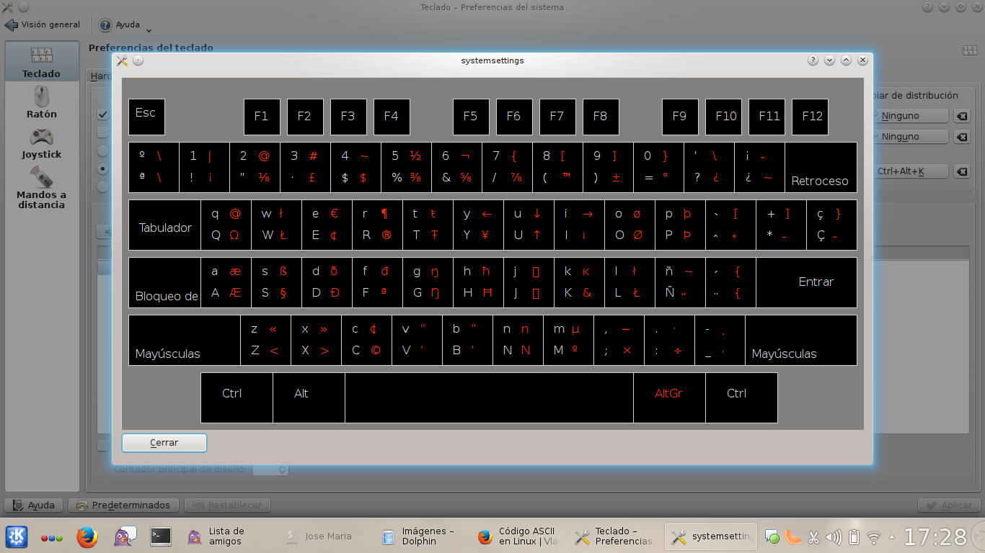Viewport: 985px width, 553px height.
Task: Close the keyboard preview with Cerrar
Action: [x=164, y=443]
